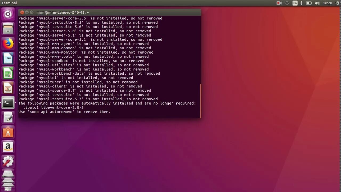Click the text 'libaio1 libevent-core-2.0-5'
Image resolution: width=341 pixels, height=192 pixels.
pos(53,107)
